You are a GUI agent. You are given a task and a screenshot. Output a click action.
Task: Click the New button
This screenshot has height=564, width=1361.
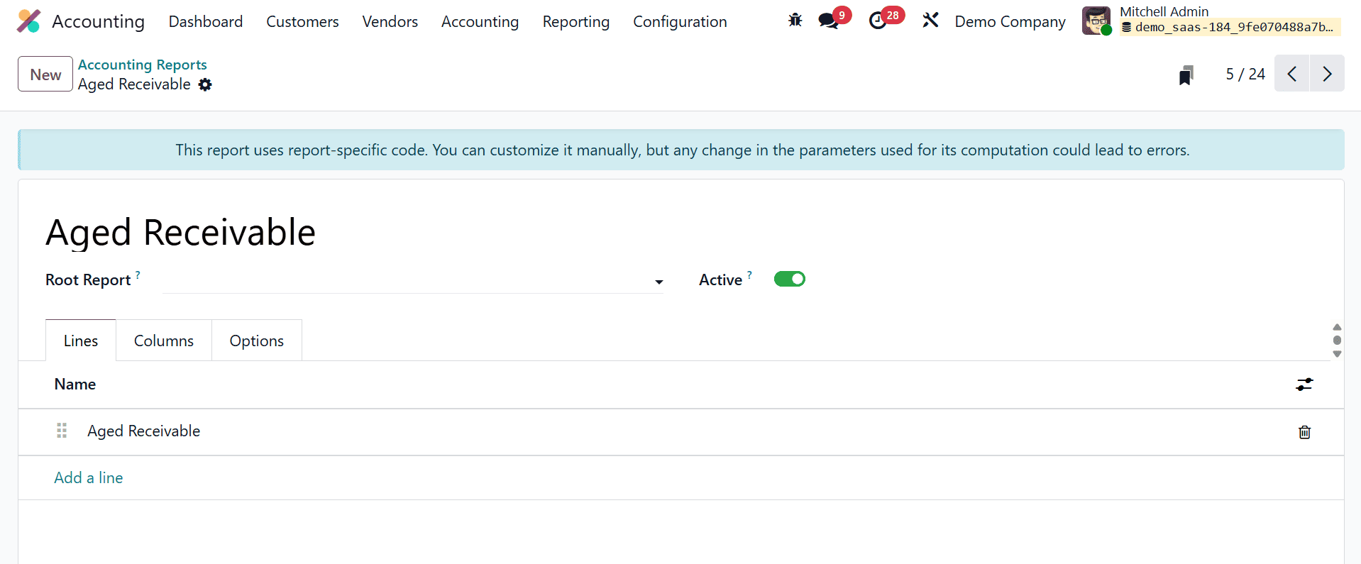pyautogui.click(x=45, y=74)
